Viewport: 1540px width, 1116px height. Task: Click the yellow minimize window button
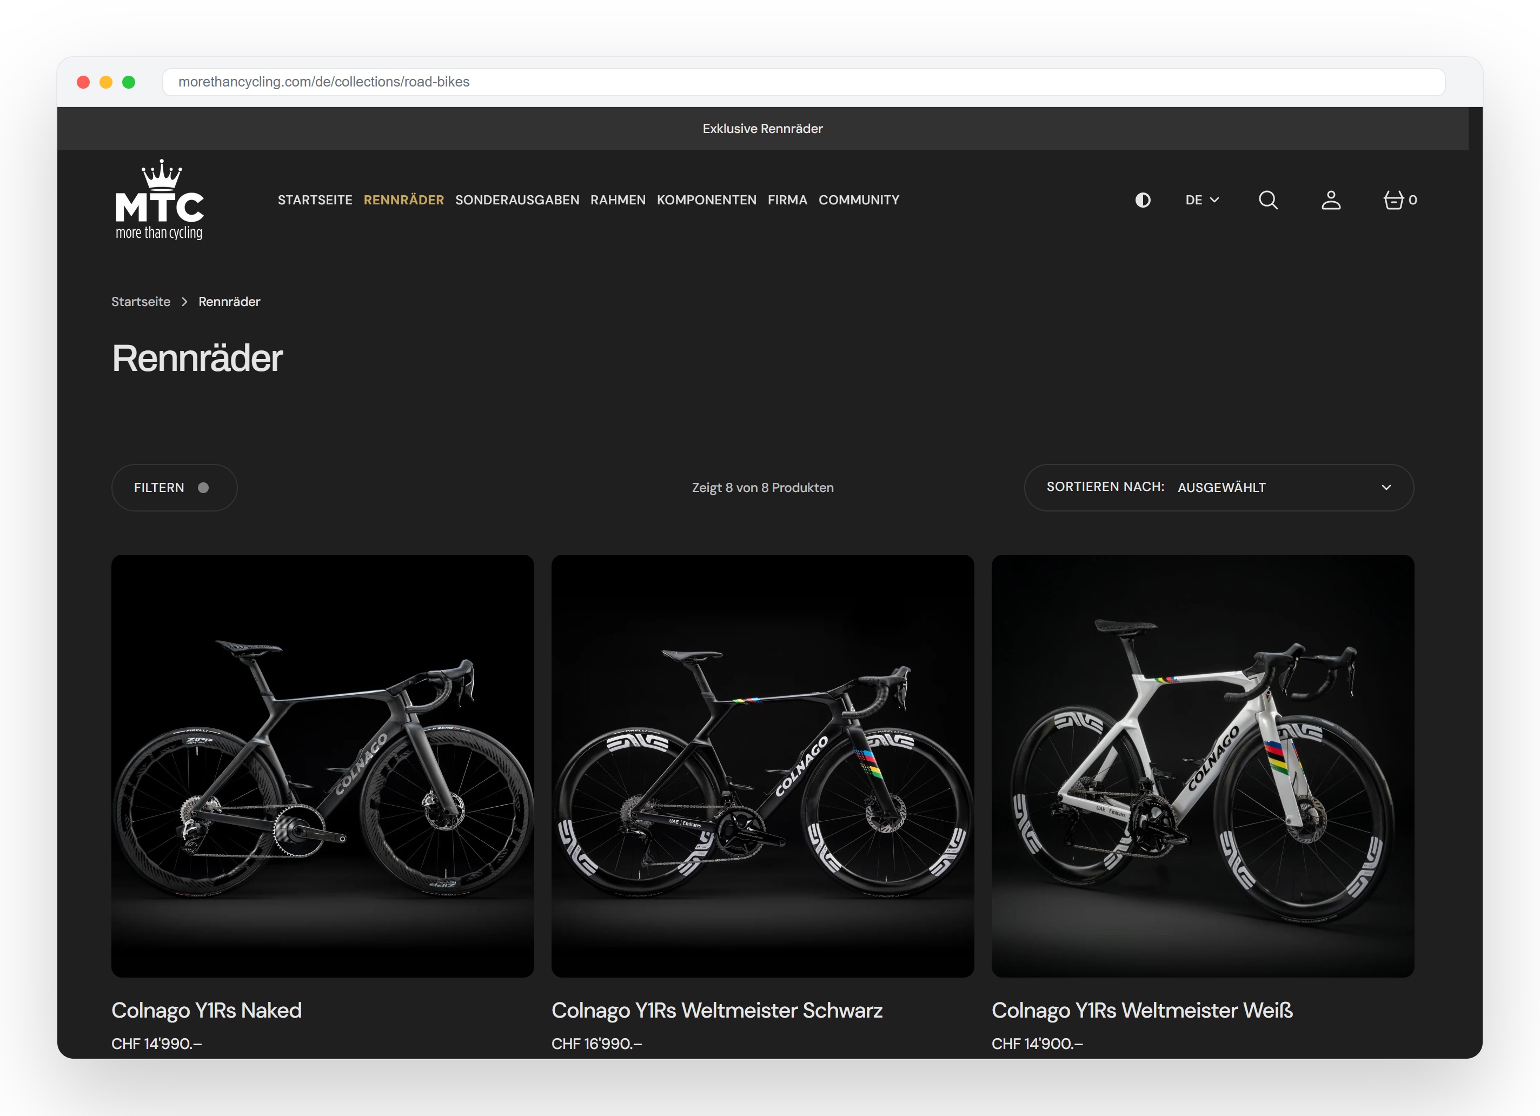tap(106, 82)
